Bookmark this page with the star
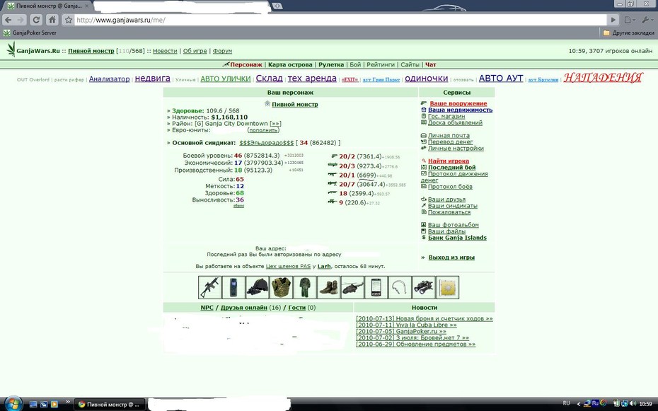This screenshot has width=658, height=411. (x=69, y=20)
